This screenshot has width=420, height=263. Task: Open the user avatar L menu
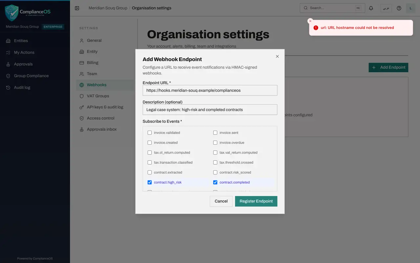click(411, 8)
